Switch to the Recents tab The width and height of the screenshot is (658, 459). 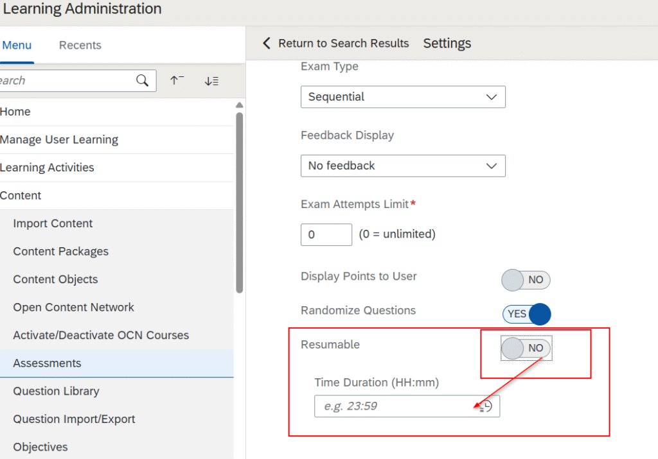[x=80, y=46]
